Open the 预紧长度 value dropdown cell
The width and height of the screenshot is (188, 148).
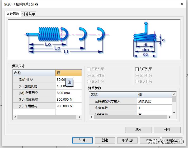tap(154, 101)
